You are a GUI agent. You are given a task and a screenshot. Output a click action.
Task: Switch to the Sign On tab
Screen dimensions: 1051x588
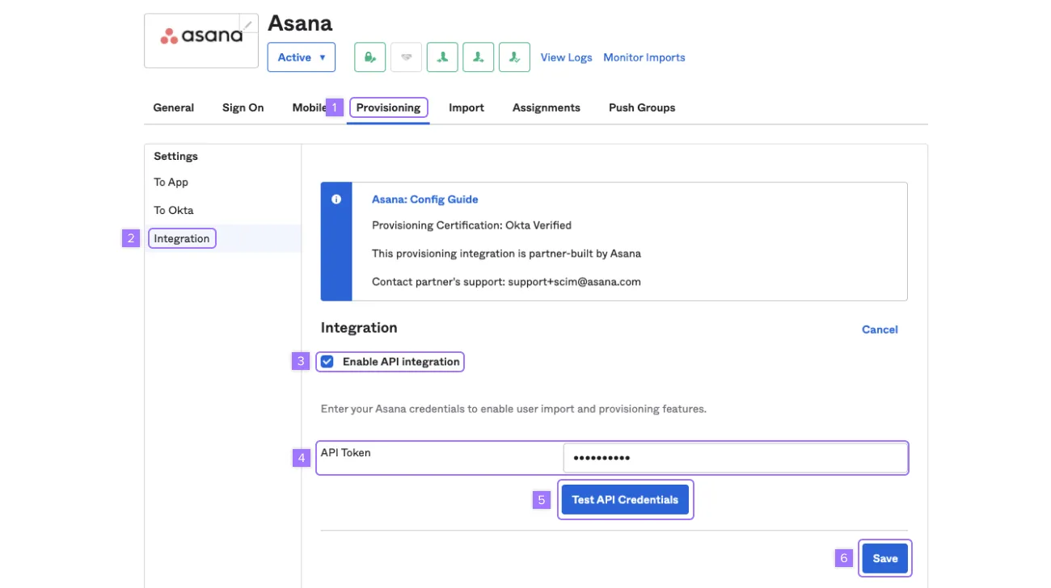pos(243,107)
